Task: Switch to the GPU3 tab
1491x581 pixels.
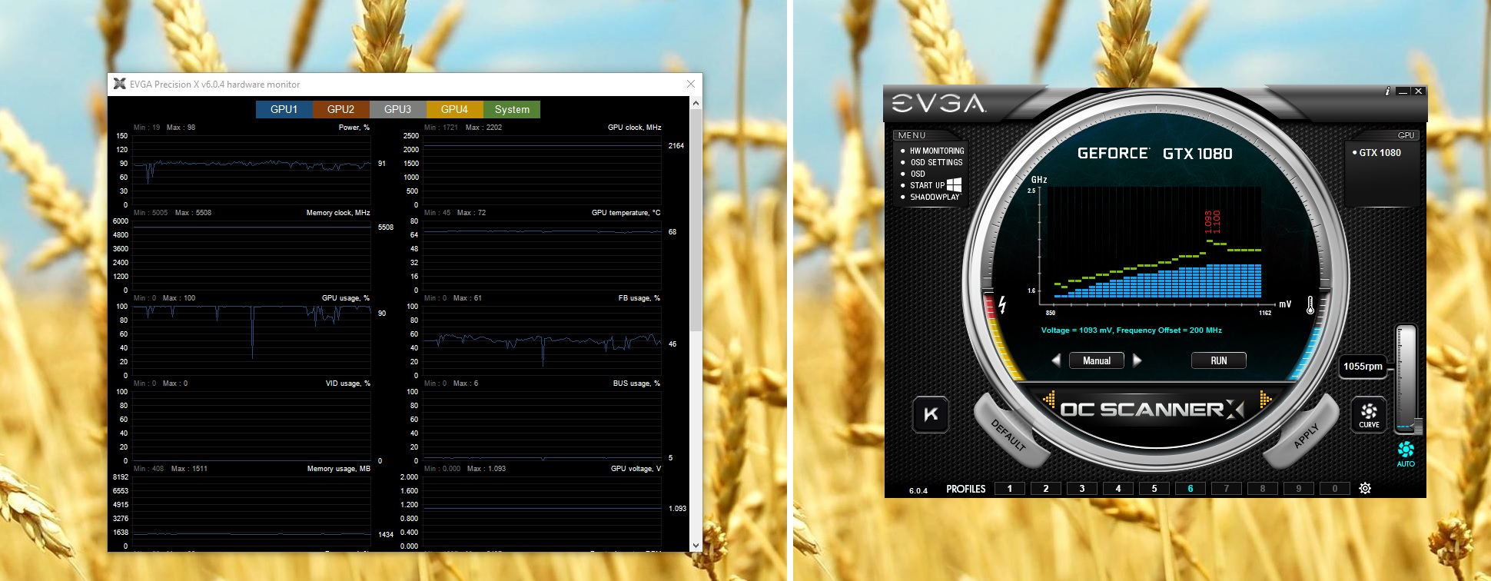Action: point(398,109)
